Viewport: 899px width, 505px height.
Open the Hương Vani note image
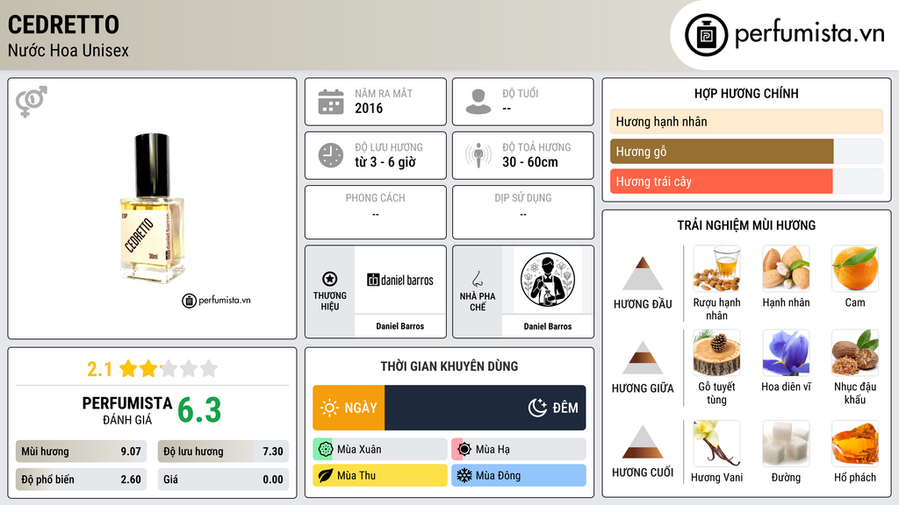tap(716, 444)
